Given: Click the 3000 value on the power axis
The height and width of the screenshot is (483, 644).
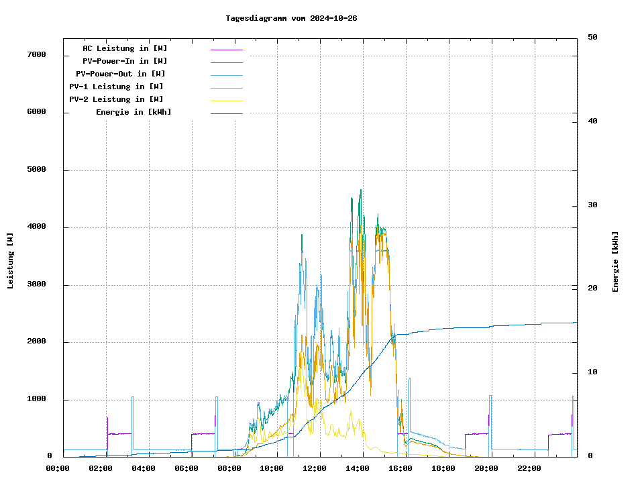Looking at the screenshot, I should [37, 284].
